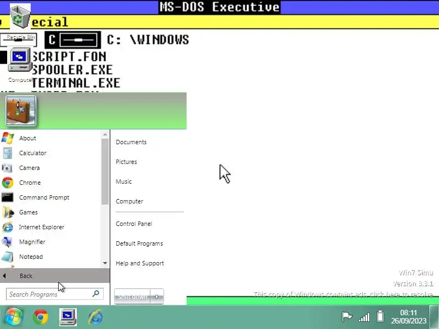Open the Magnifier program icon
The image size is (439, 329).
click(x=7, y=242)
